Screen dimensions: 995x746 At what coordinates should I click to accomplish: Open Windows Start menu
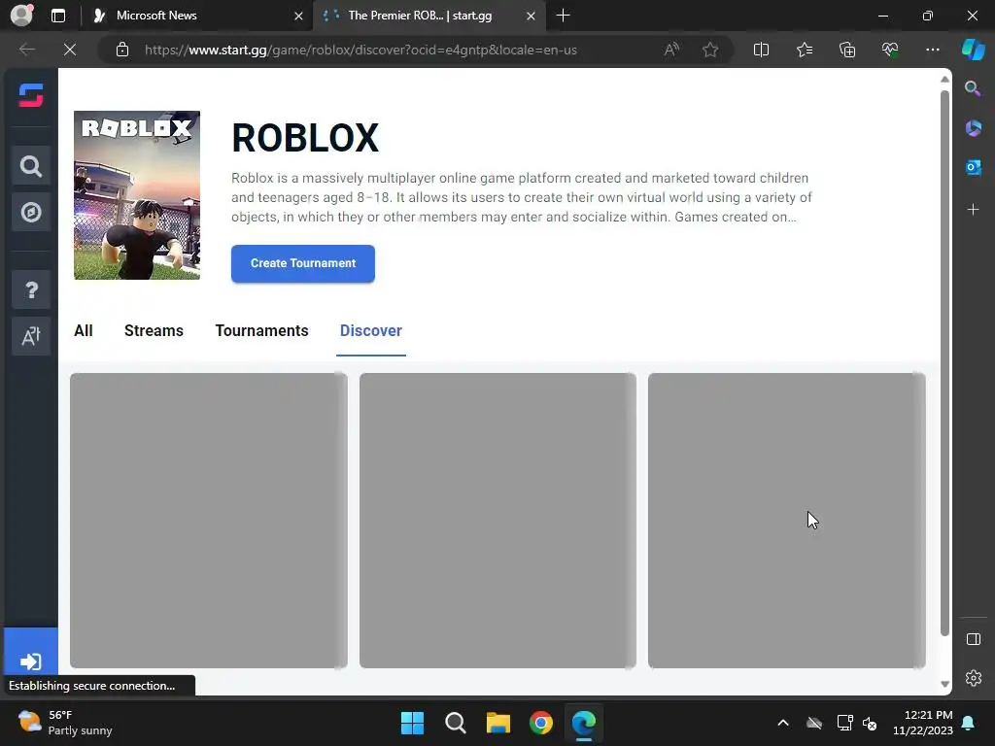point(412,723)
